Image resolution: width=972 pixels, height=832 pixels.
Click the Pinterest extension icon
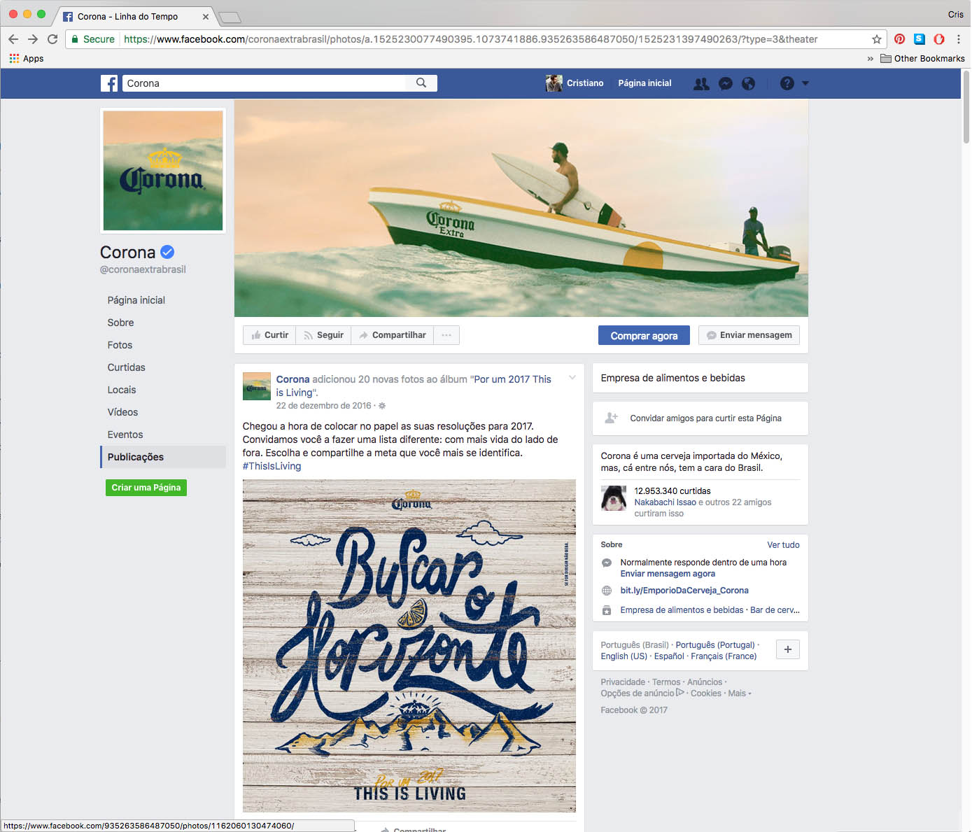click(900, 39)
